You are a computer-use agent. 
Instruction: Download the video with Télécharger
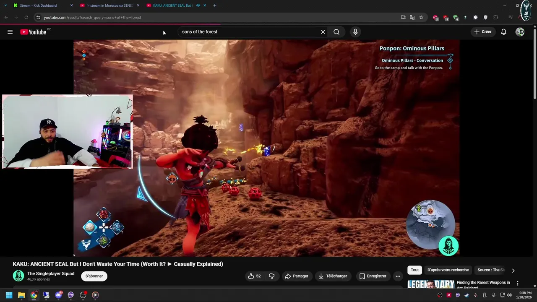(x=333, y=276)
